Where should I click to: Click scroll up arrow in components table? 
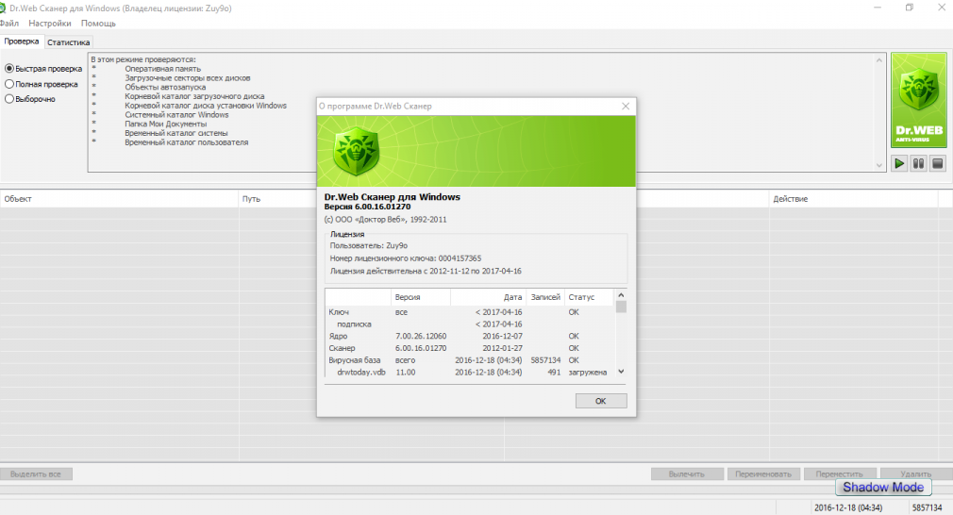coord(621,295)
